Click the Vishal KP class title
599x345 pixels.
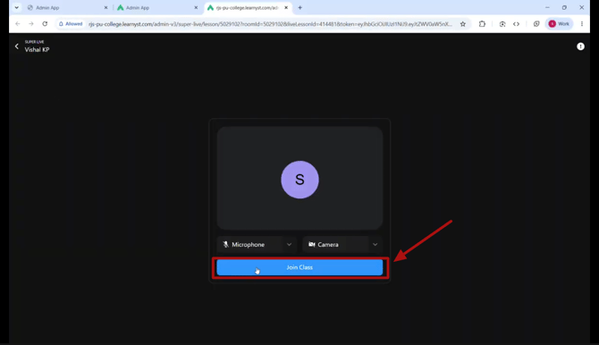[x=37, y=50]
